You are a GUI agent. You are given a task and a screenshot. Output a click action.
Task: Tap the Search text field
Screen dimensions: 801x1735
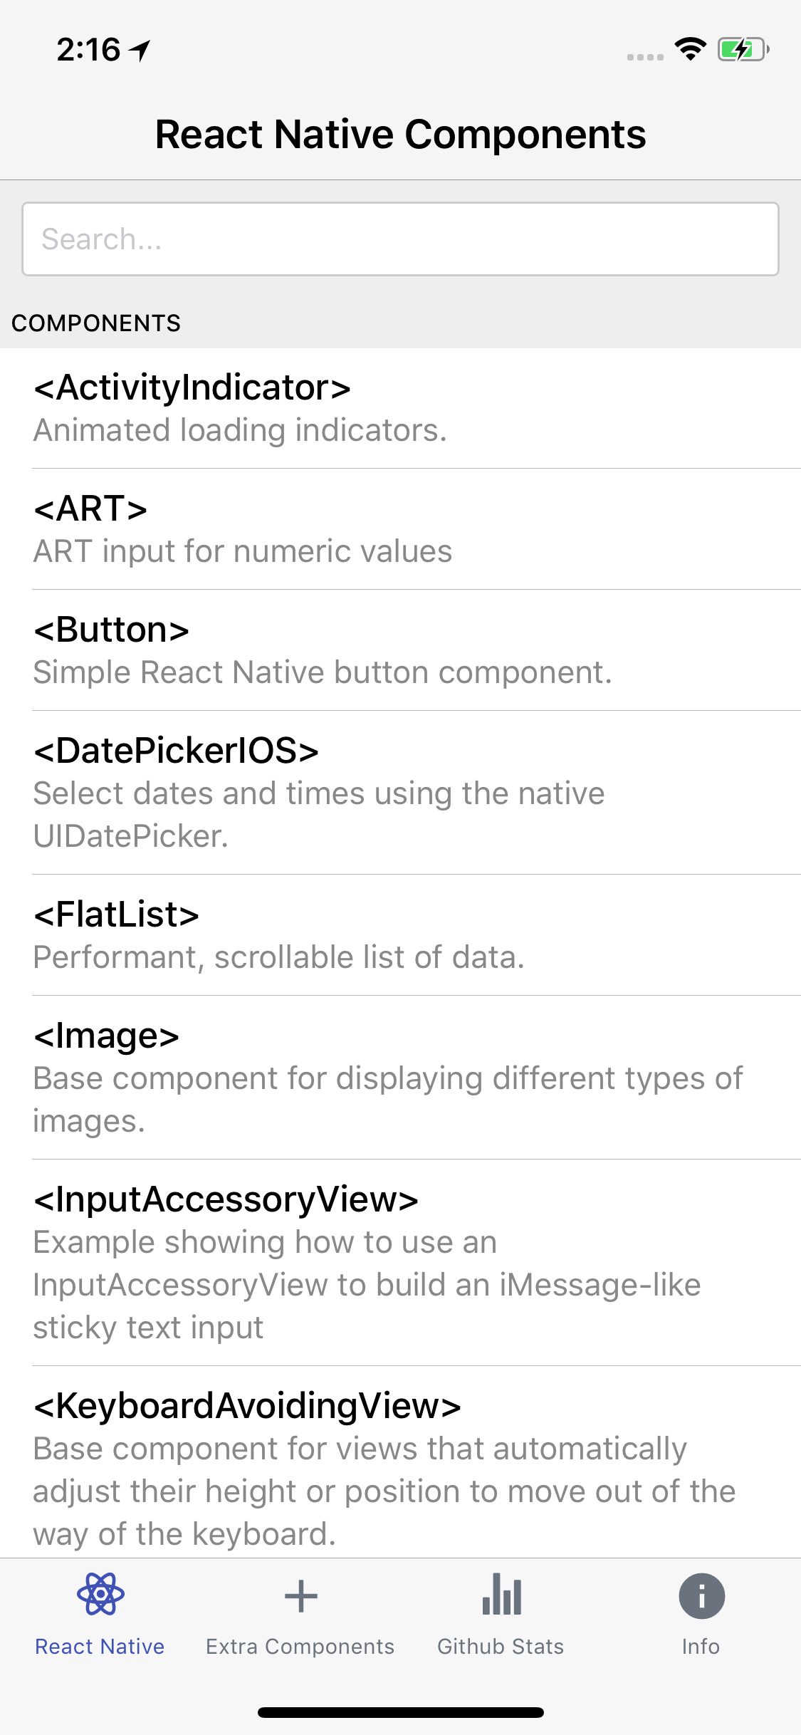pyautogui.click(x=400, y=239)
